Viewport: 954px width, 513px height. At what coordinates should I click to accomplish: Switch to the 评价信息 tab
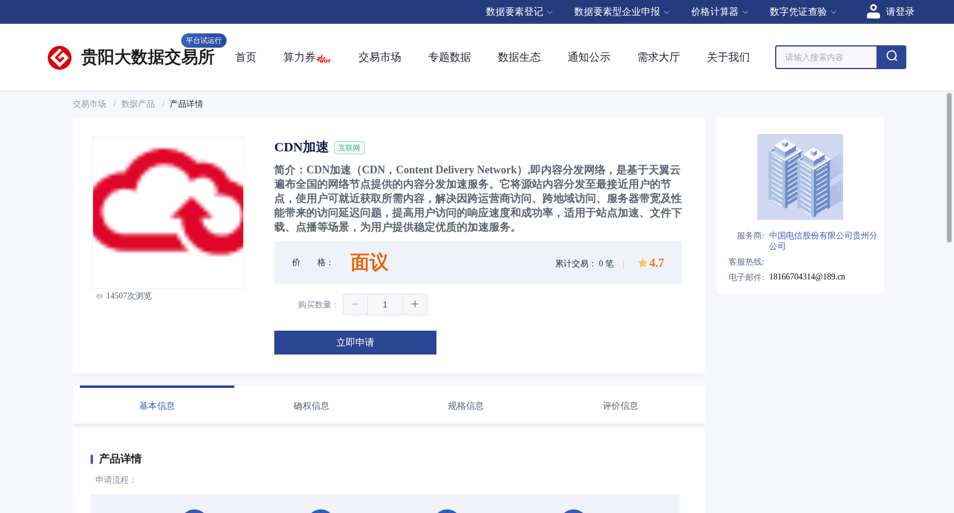point(620,406)
